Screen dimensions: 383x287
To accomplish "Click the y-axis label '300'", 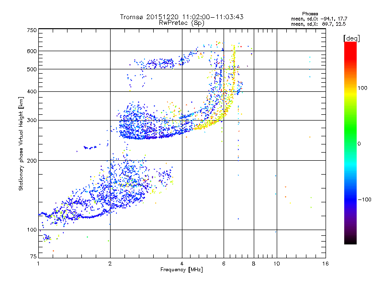I will click(x=32, y=121).
